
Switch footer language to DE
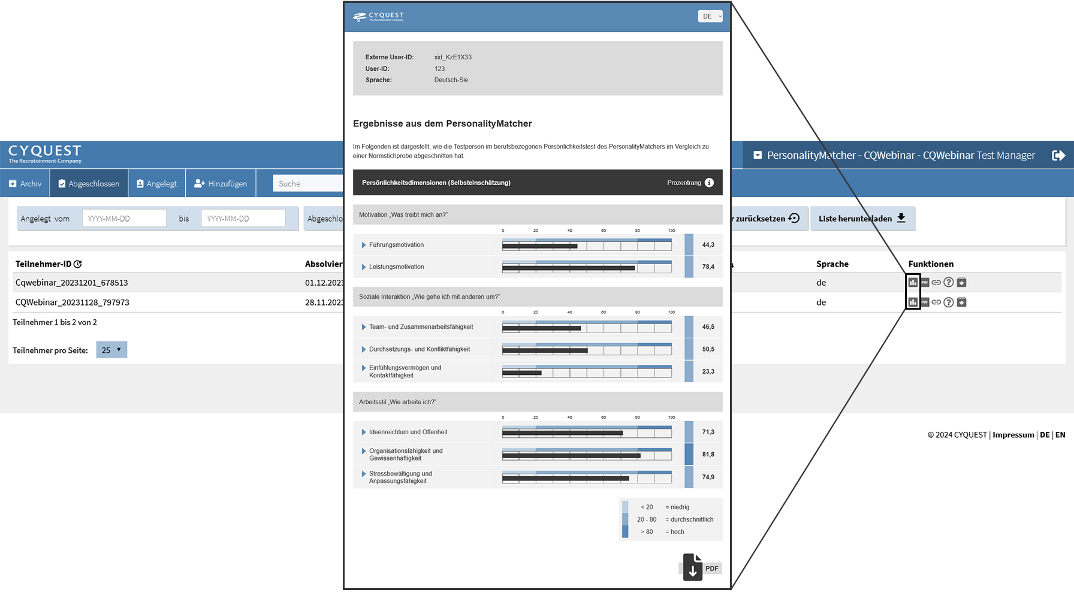1045,435
